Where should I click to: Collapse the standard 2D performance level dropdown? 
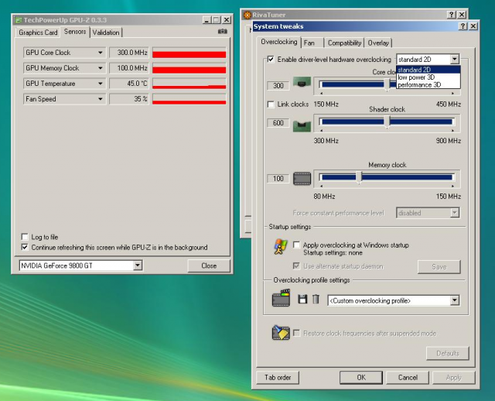[455, 59]
